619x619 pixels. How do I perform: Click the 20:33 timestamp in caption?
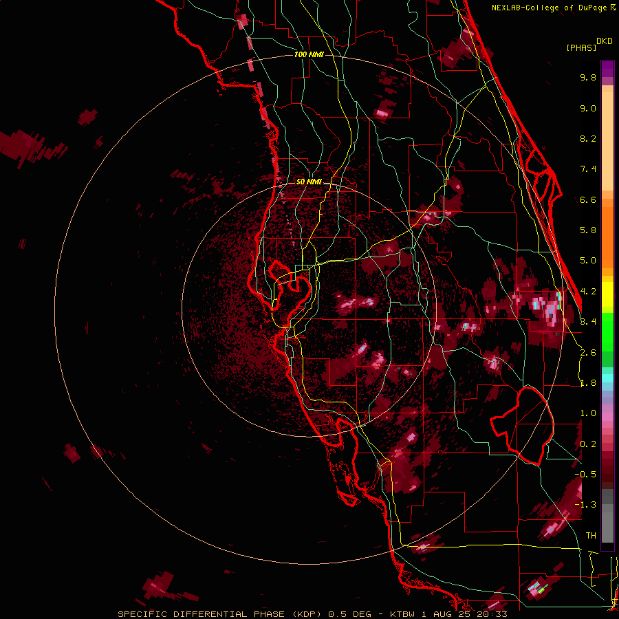pos(491,614)
